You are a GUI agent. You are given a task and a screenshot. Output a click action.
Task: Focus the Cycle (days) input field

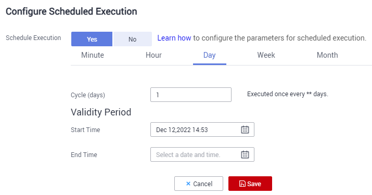click(191, 95)
